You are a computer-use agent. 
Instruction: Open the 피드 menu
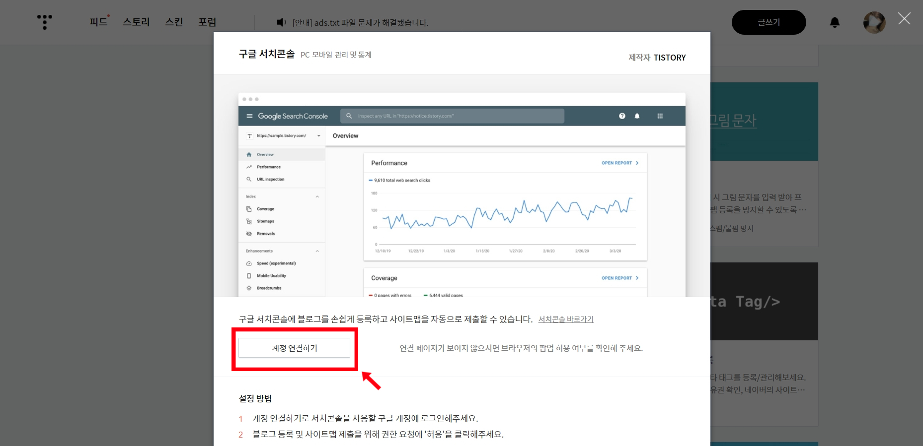98,22
